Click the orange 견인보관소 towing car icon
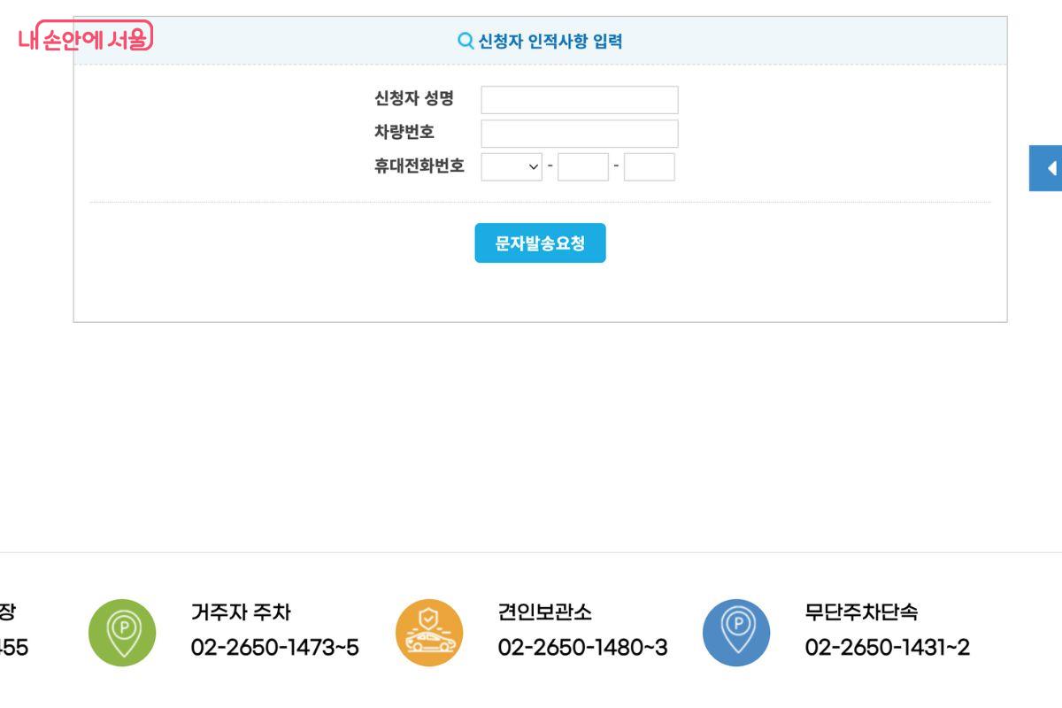The height and width of the screenshot is (708, 1062). click(429, 631)
